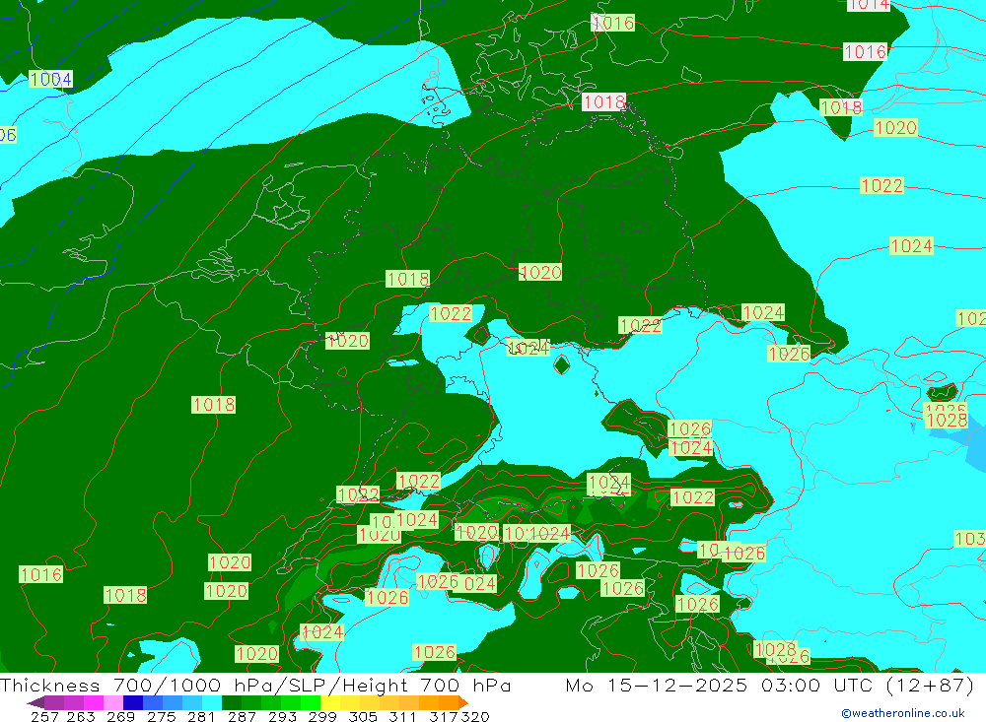Click the white-background 1018 isobar label
The image size is (986, 722).
(603, 101)
